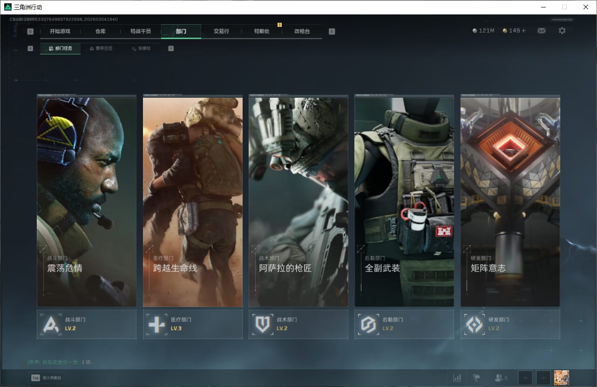Select the 部门任务 sub-tab
The height and width of the screenshot is (387, 597).
[60, 48]
